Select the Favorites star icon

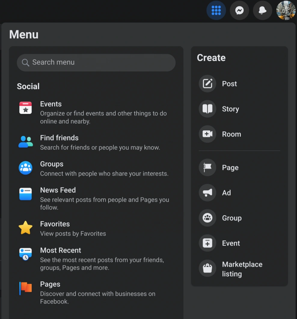(x=26, y=228)
